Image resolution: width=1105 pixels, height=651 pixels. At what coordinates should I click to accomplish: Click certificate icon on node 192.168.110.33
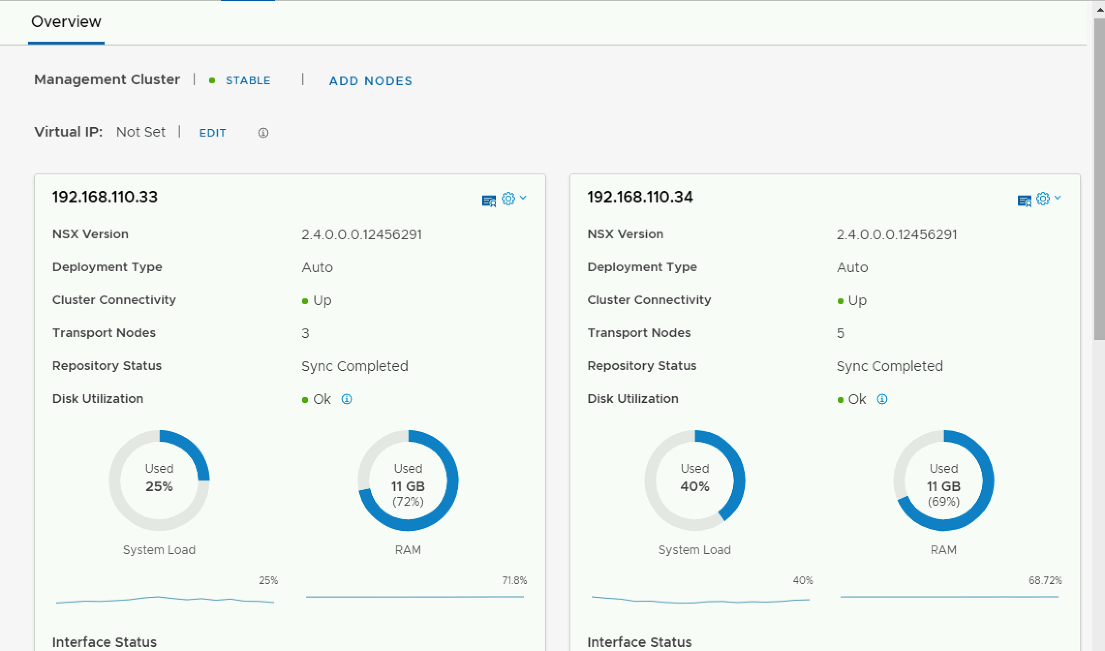(x=489, y=201)
